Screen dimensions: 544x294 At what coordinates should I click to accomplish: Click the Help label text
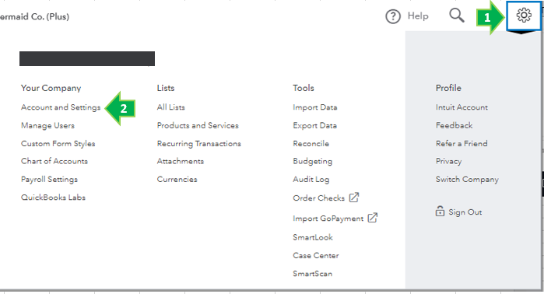[x=418, y=16]
